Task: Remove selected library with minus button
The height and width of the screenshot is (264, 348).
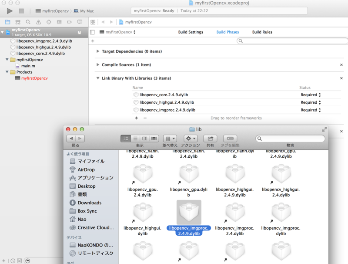Action: (145, 118)
